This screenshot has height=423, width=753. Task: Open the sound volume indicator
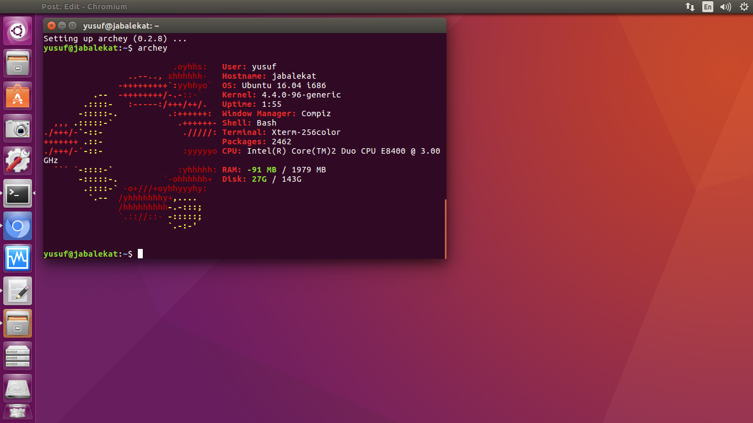point(725,7)
